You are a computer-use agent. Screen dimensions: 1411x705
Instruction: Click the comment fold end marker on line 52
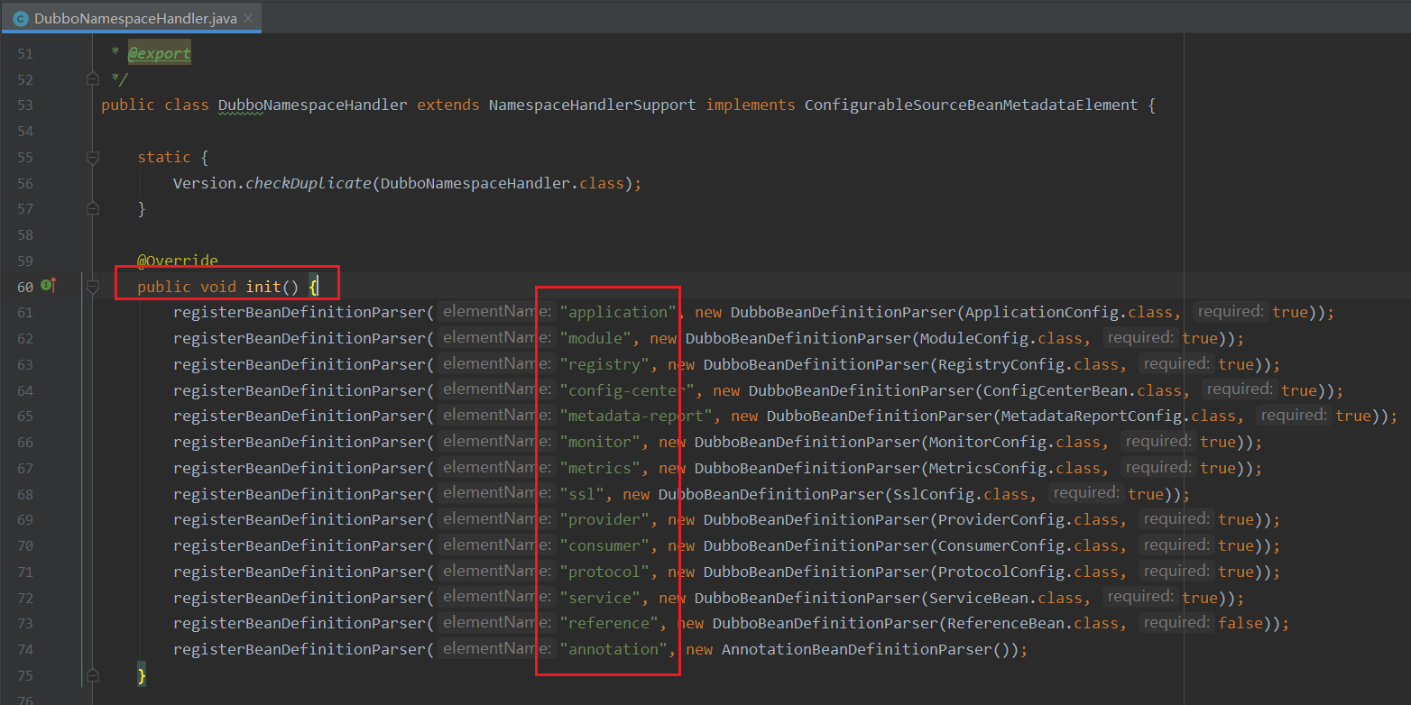(x=92, y=79)
